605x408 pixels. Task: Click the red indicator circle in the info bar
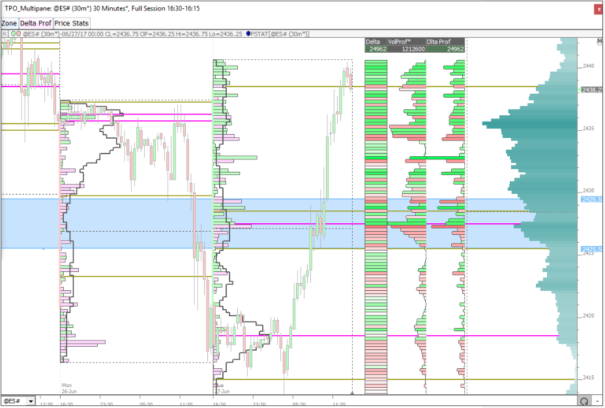coord(19,33)
